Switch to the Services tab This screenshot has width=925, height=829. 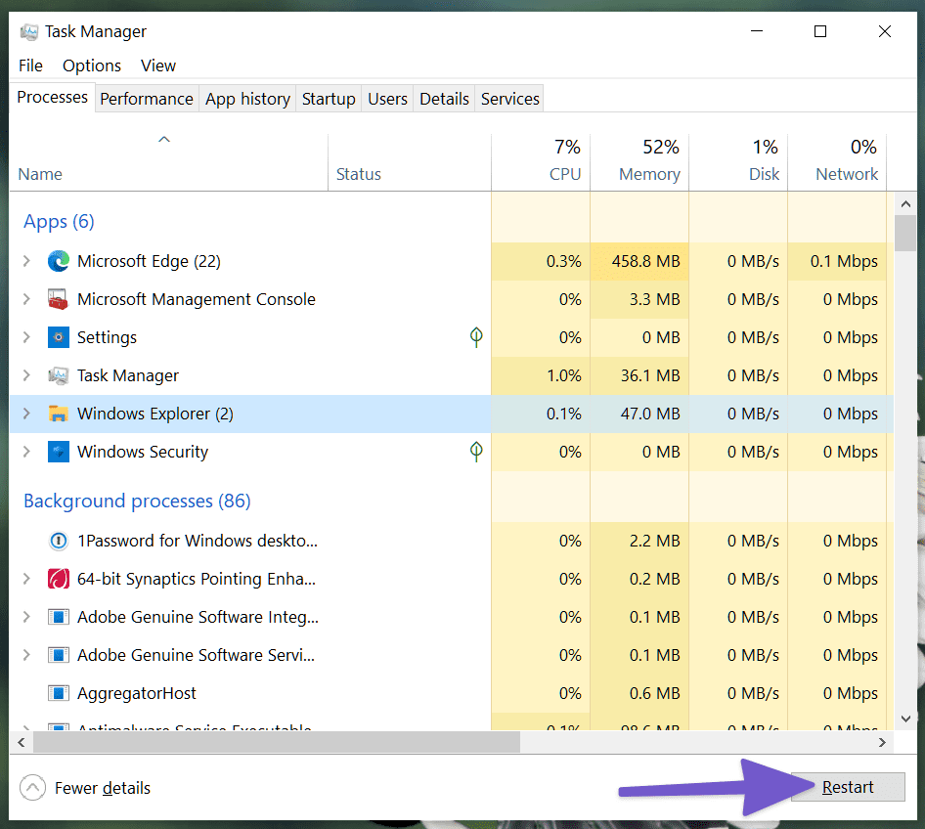(510, 99)
